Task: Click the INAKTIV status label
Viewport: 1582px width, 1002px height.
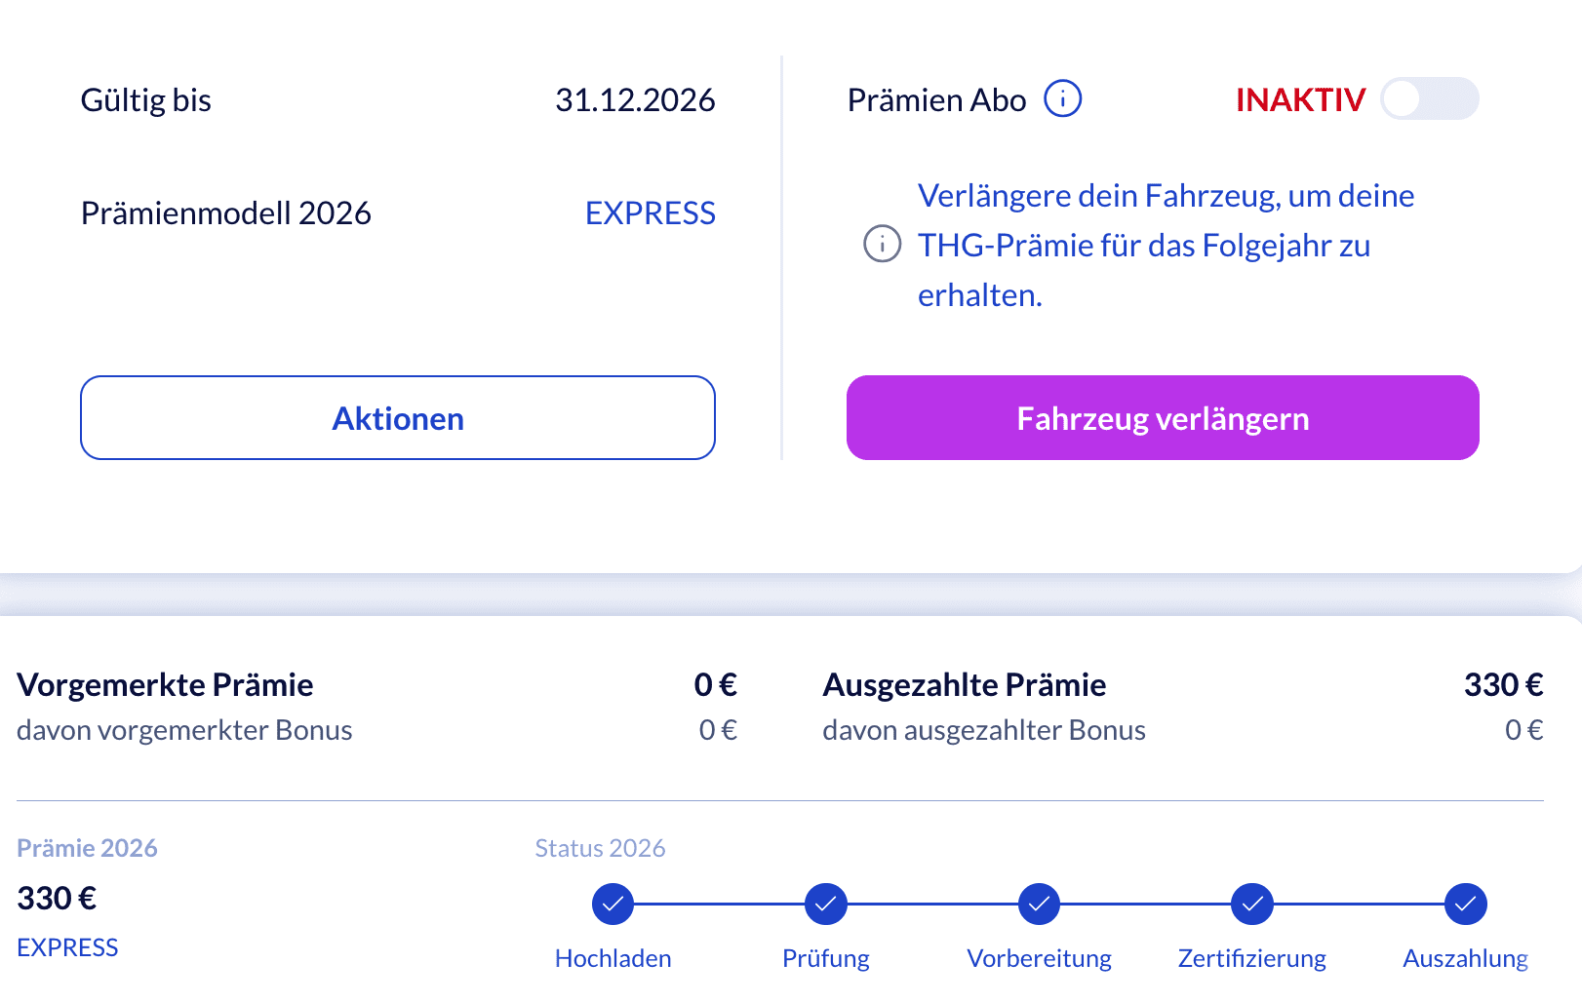Action: point(1300,99)
